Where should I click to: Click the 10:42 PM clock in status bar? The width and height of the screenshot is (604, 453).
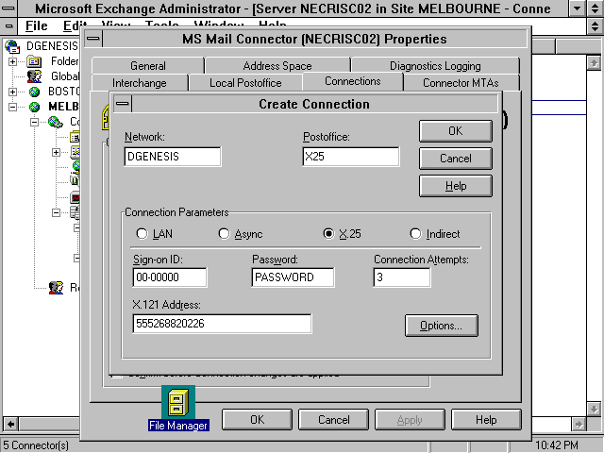(x=557, y=445)
